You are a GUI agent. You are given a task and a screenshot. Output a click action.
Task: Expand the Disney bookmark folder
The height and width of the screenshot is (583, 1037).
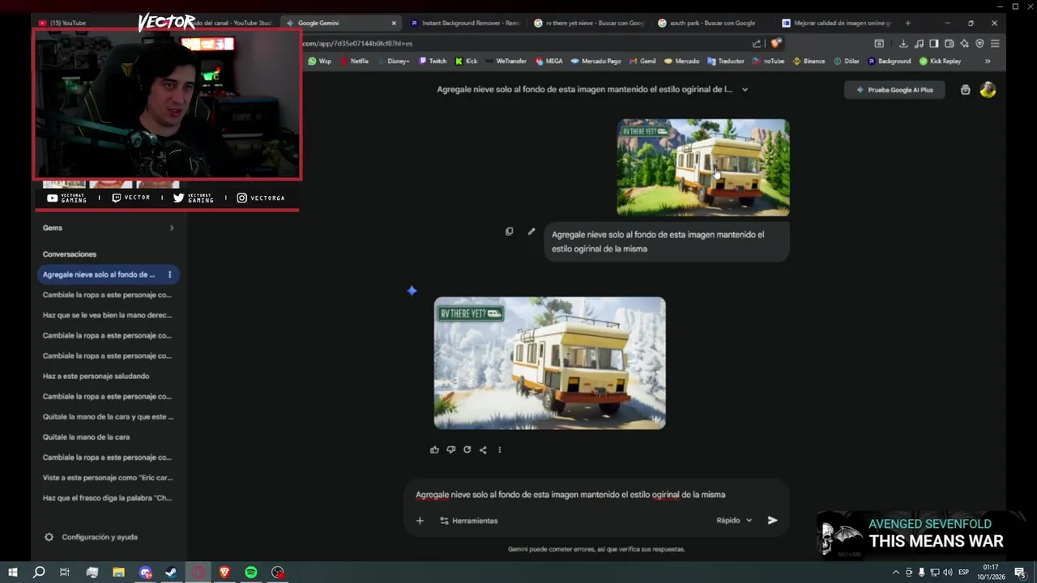tap(393, 61)
